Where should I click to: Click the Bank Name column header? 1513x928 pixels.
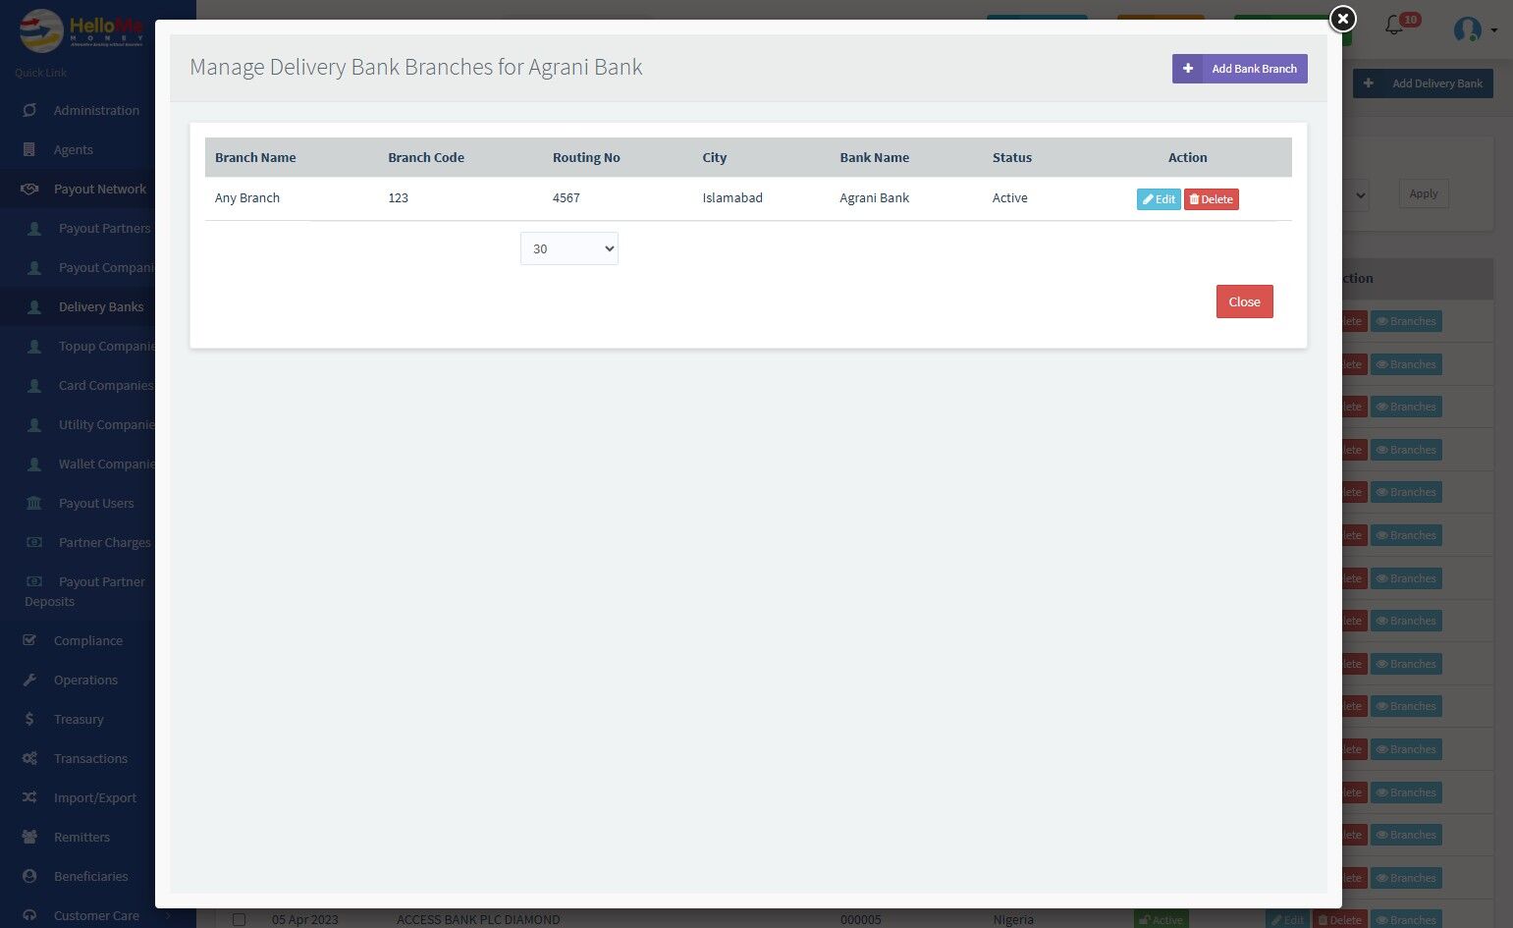point(874,157)
